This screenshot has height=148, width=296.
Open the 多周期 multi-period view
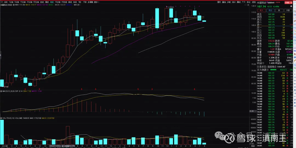click(x=90, y=2)
